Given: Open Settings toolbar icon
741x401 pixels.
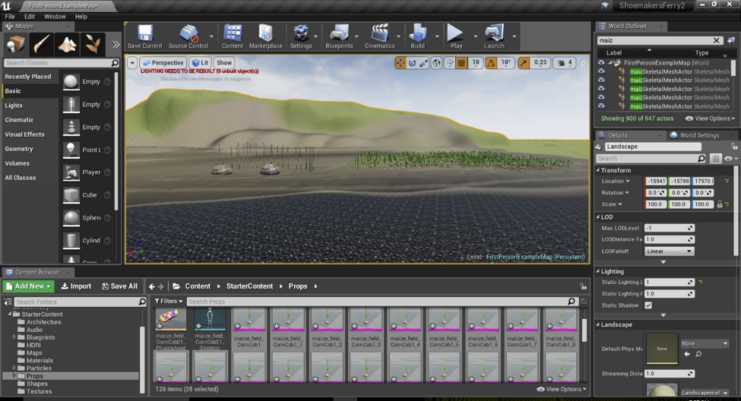Looking at the screenshot, I should coord(300,36).
